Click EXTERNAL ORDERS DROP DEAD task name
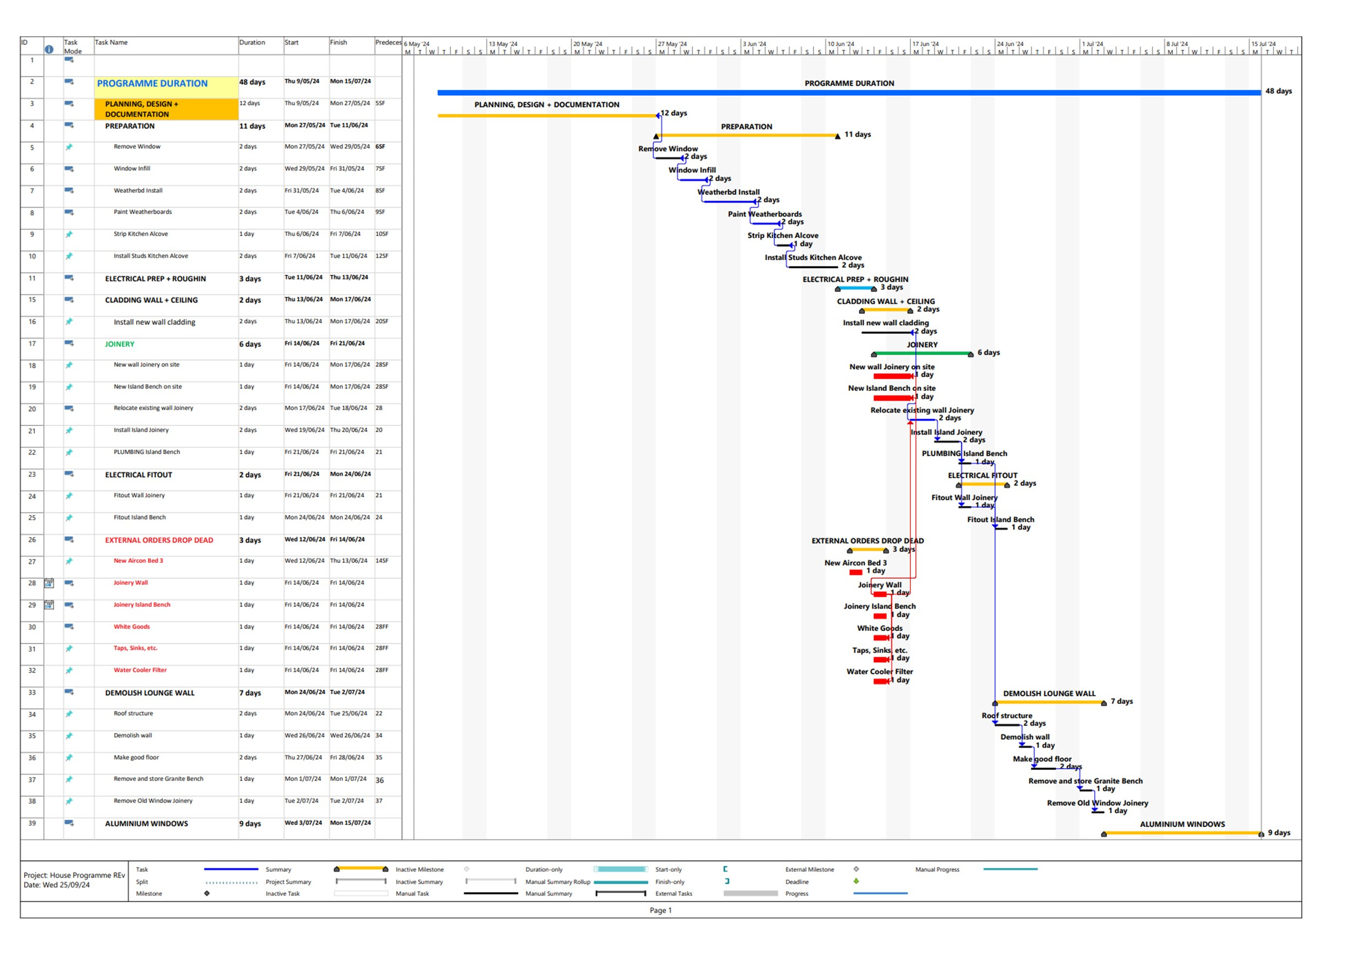1363x964 pixels. click(x=159, y=540)
